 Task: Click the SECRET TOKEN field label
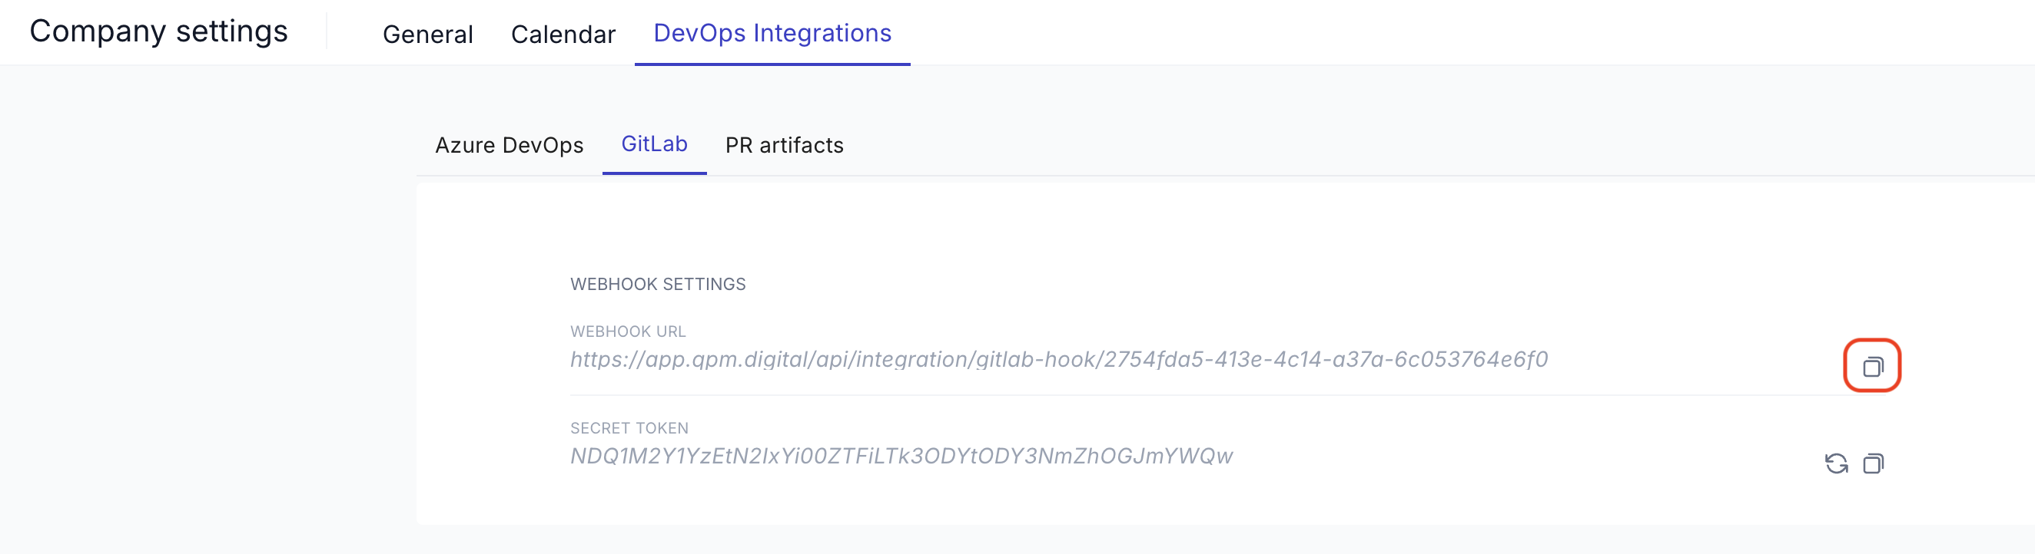tap(629, 427)
